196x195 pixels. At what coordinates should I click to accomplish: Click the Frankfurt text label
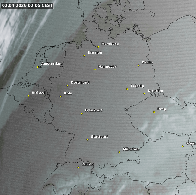(x=94, y=110)
